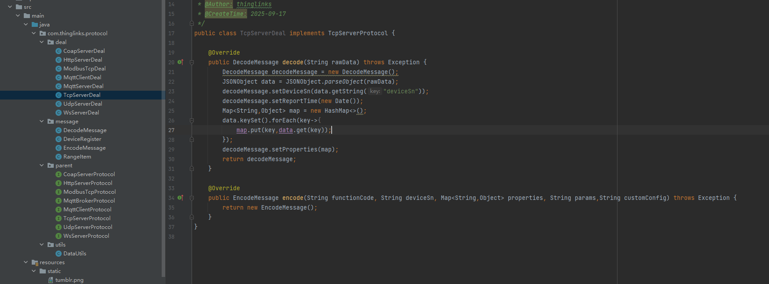Click the TcpServerProtocol interface icon

[x=59, y=218]
